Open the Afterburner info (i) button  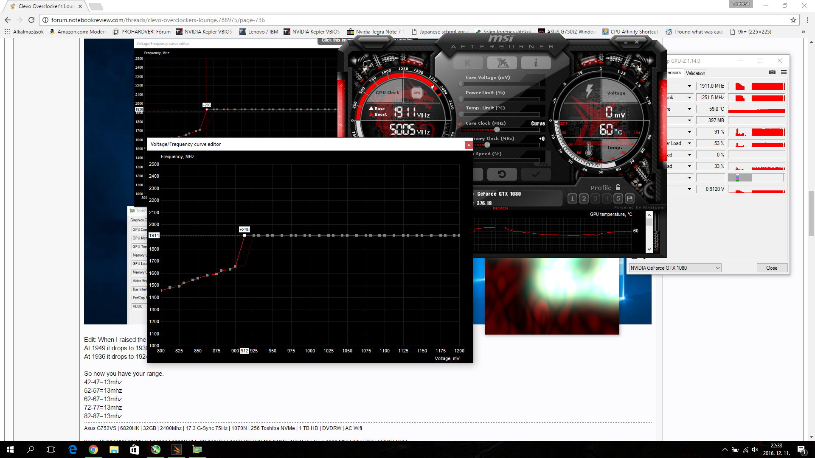click(536, 63)
